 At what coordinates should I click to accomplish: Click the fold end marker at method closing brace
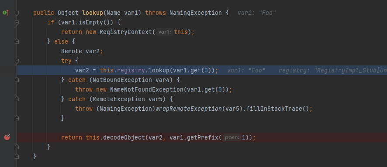(17, 157)
